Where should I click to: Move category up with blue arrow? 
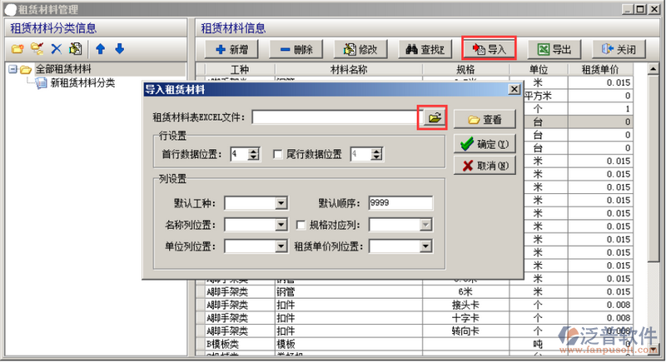tap(100, 49)
